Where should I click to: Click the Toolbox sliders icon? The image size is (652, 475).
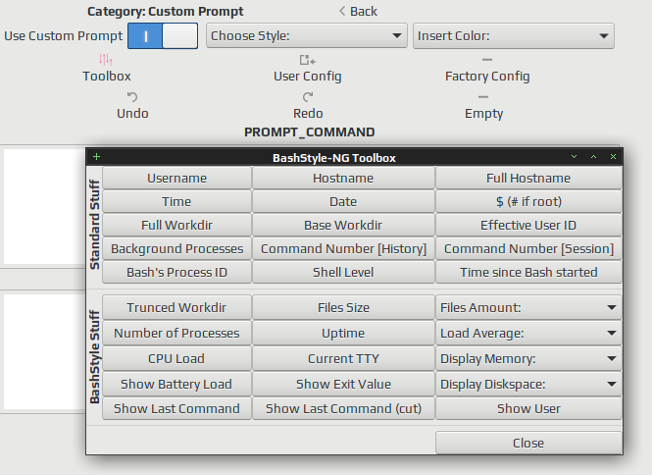[106, 60]
